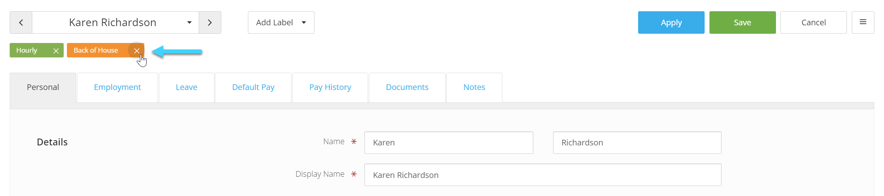The width and height of the screenshot is (884, 196).
Task: Go to previous employee with left chevron
Action: (x=21, y=22)
